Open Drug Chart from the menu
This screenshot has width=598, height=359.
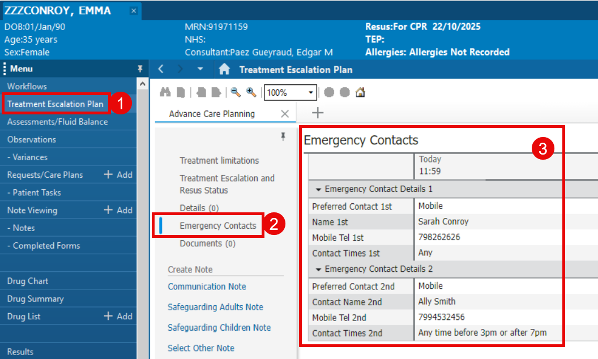(28, 281)
